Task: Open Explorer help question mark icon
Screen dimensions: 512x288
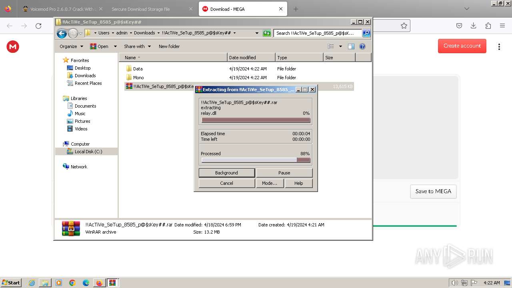Action: [x=362, y=46]
